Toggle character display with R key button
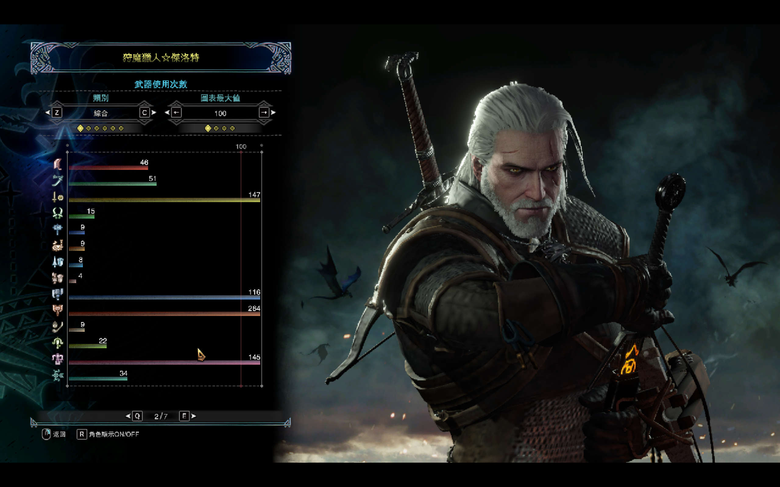780x487 pixels. point(82,434)
